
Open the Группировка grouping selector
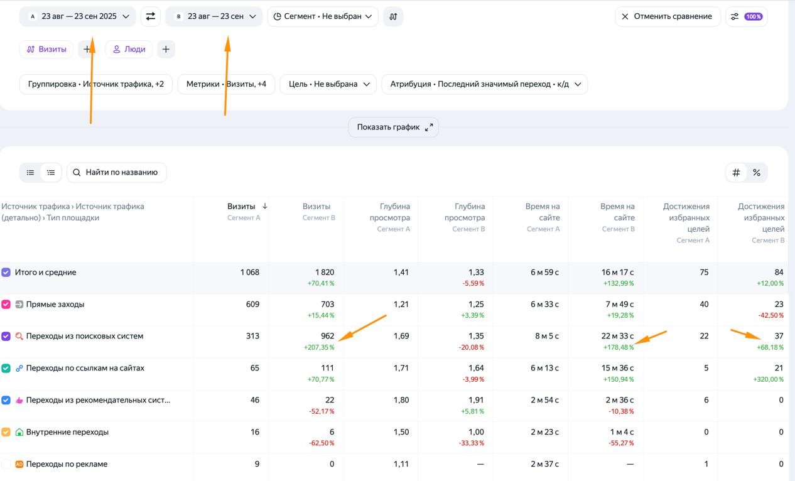96,84
